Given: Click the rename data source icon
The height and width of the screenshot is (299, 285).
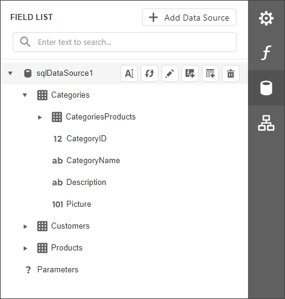Looking at the screenshot, I should (x=129, y=73).
